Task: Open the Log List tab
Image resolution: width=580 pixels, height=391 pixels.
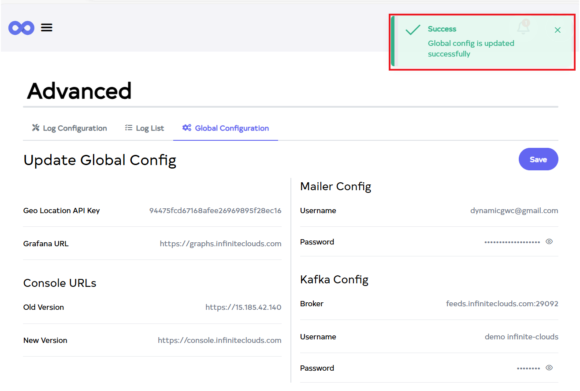Action: (145, 128)
